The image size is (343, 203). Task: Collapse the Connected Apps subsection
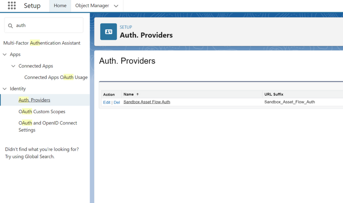(13, 66)
